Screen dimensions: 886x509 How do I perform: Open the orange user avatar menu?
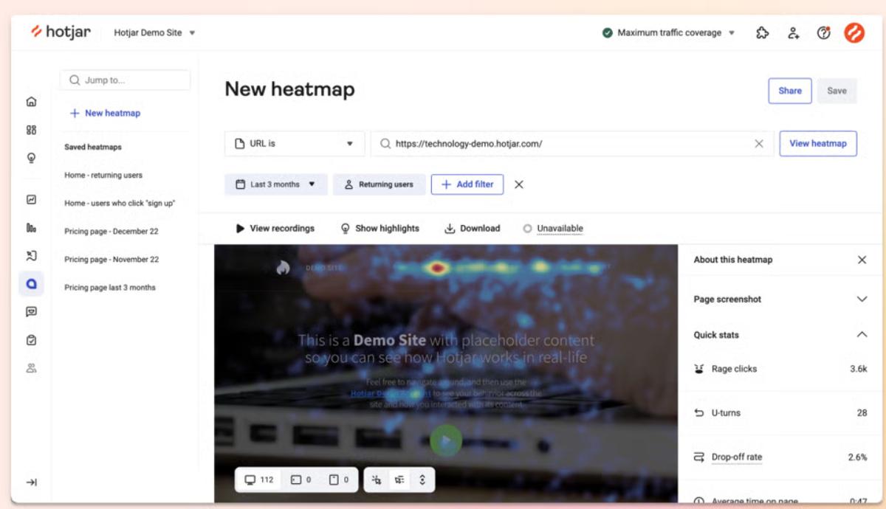854,32
